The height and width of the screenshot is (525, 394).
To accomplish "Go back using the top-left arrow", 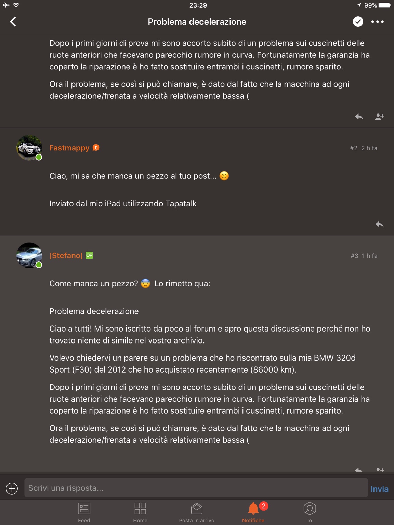I will (x=13, y=22).
